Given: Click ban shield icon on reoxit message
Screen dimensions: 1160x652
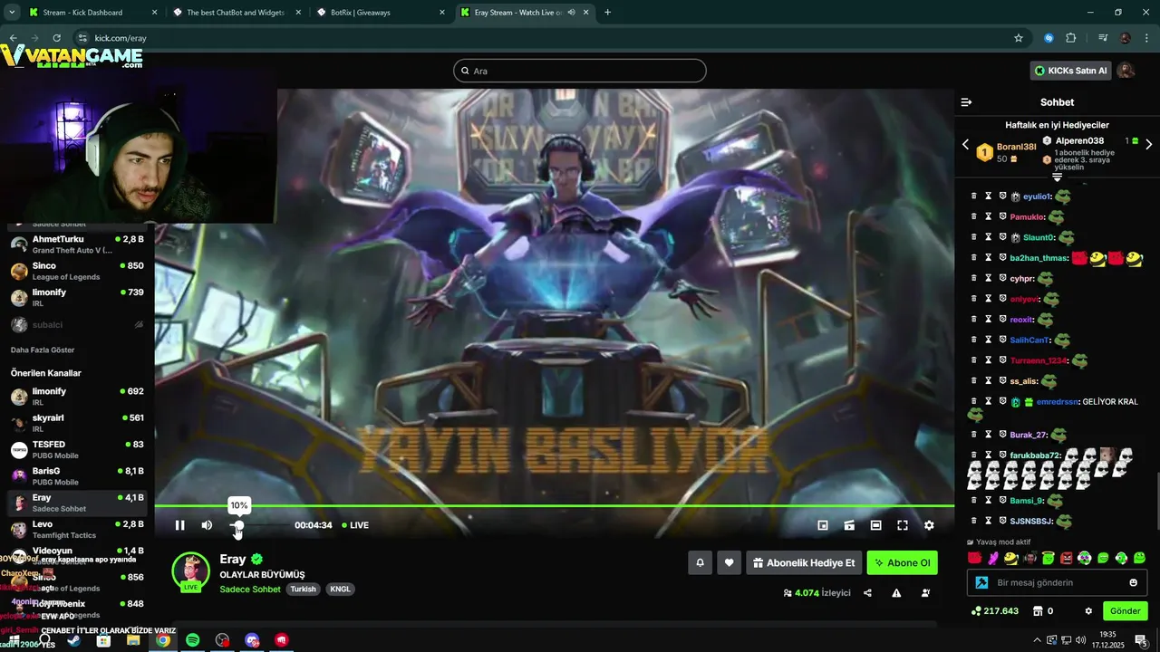Looking at the screenshot, I should (x=1003, y=319).
